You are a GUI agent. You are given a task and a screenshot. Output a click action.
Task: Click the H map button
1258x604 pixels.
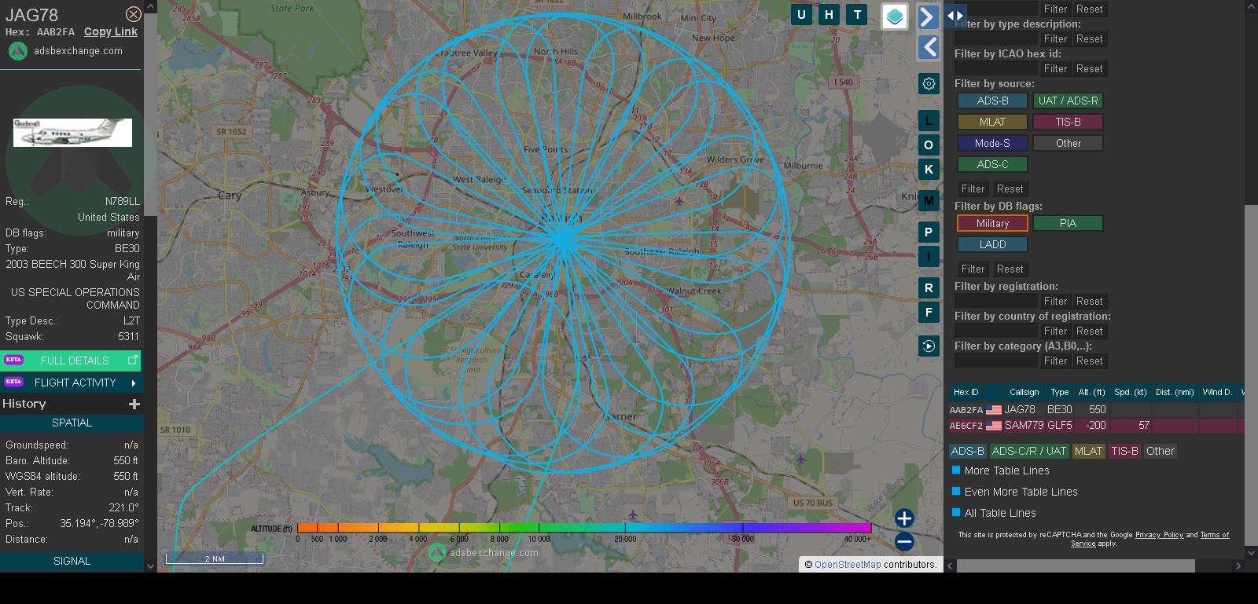point(829,14)
